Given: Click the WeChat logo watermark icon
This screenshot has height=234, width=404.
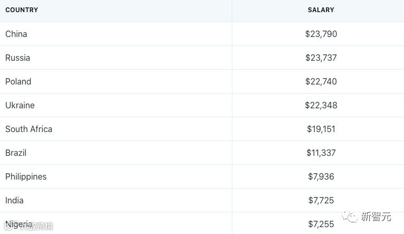Looking at the screenshot, I should tap(349, 216).
